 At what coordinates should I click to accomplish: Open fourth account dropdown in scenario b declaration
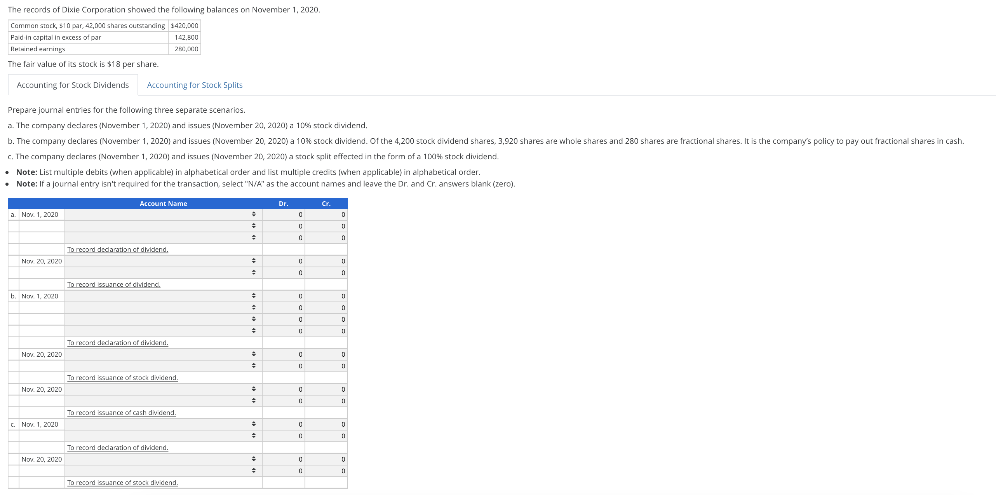point(163,331)
